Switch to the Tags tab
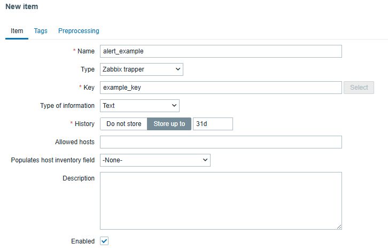 coord(41,31)
